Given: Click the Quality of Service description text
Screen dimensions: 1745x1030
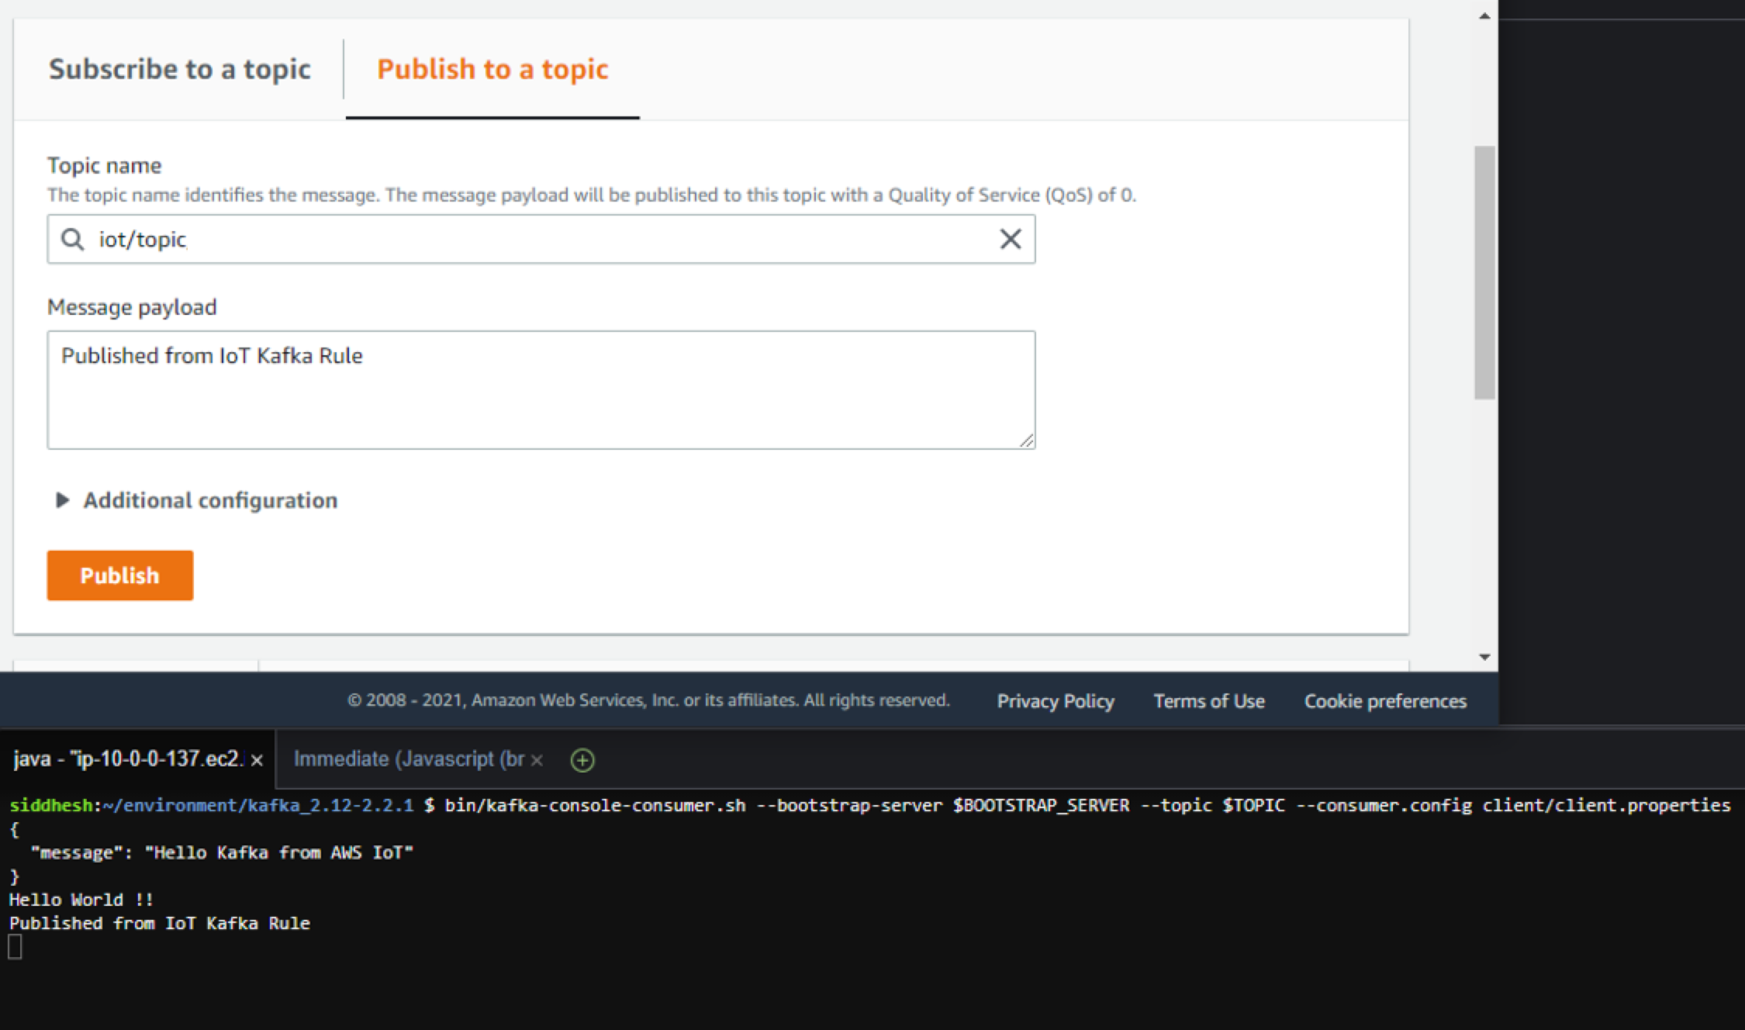Looking at the screenshot, I should point(592,195).
